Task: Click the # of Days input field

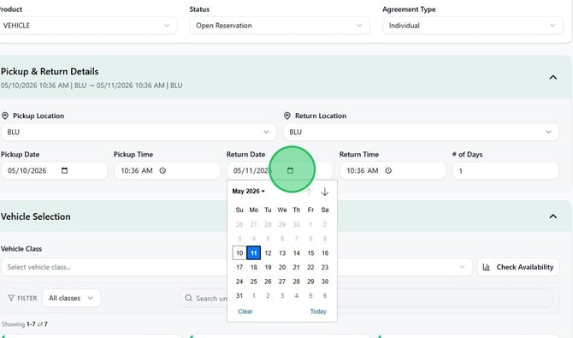Action: point(505,171)
